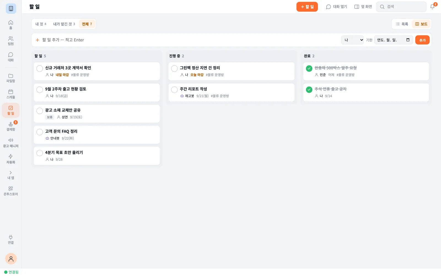This screenshot has width=441, height=276.
Task: Open 연결 plug icon in sidebar
Action: pos(11,239)
